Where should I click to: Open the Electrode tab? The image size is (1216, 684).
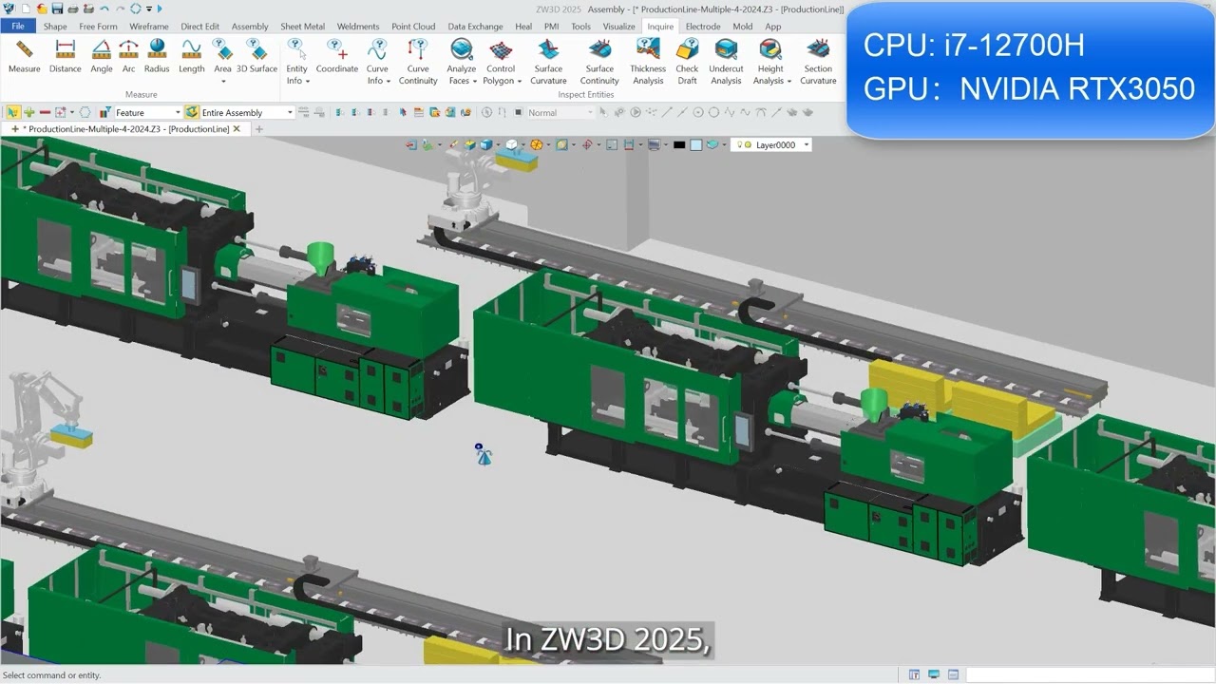click(702, 27)
